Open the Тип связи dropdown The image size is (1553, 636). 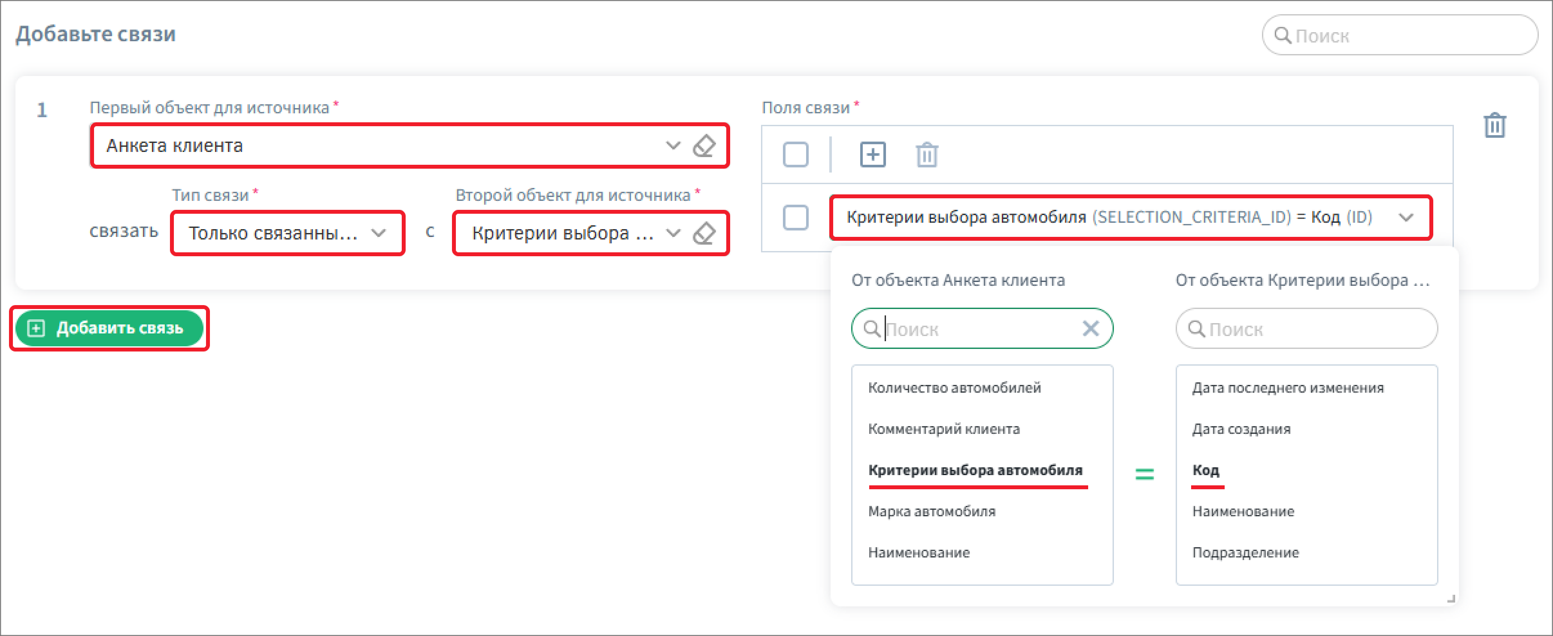coord(379,233)
